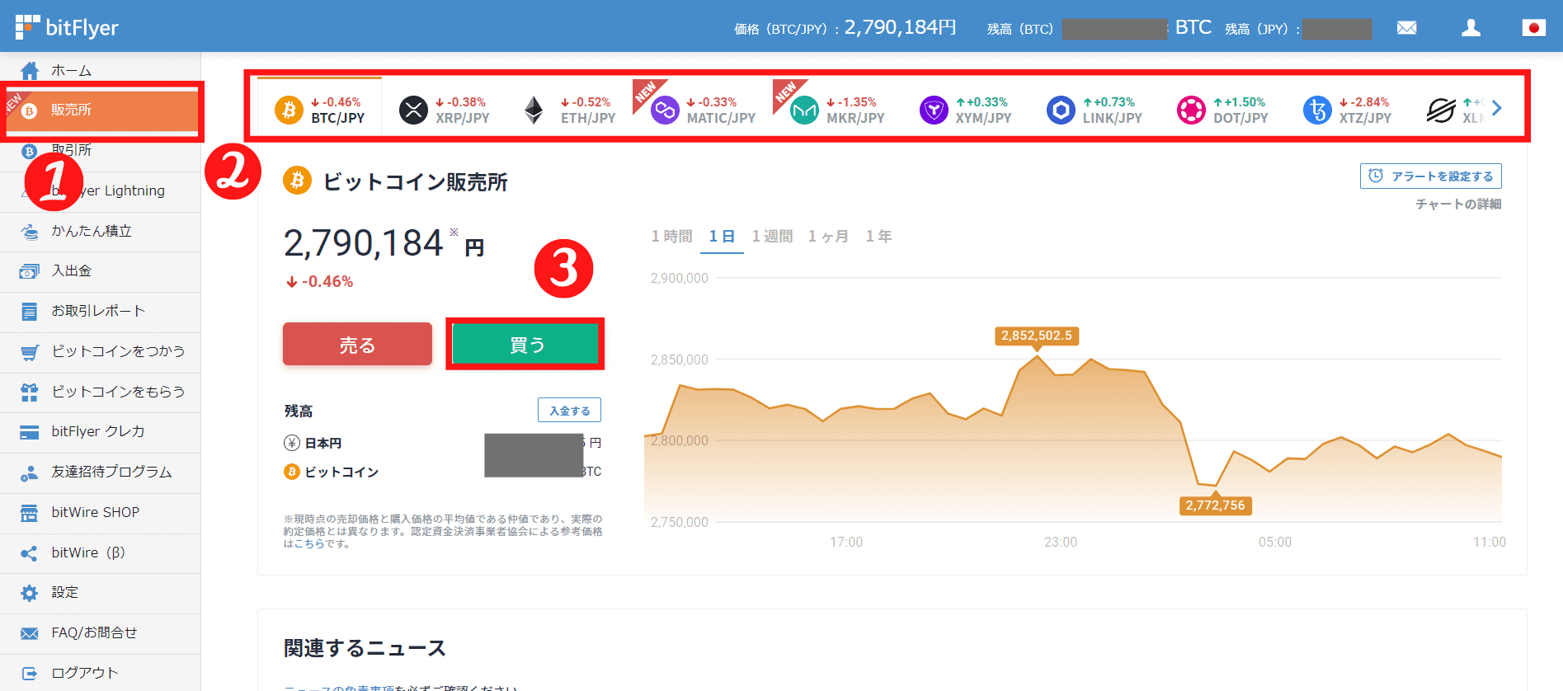Open FAQ/お問合せ in sidebar

coord(100,633)
